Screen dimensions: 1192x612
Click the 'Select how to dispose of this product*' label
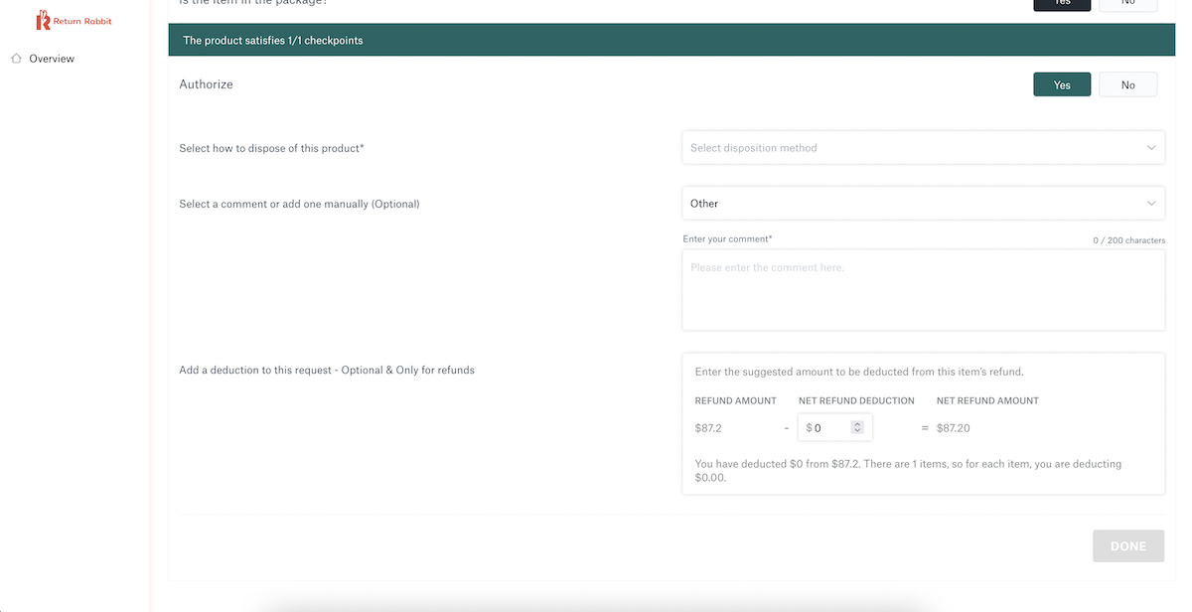pyautogui.click(x=271, y=148)
